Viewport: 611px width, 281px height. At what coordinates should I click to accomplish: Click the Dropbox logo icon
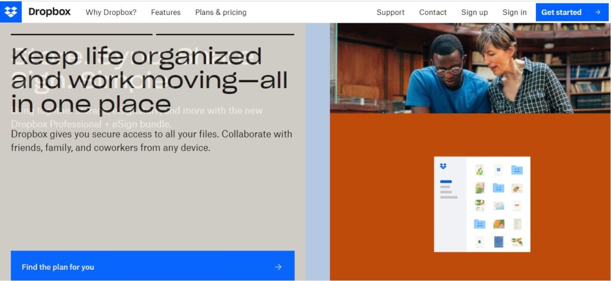tap(11, 12)
